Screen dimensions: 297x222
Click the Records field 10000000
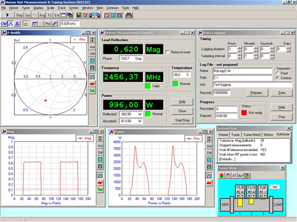coord(221,93)
